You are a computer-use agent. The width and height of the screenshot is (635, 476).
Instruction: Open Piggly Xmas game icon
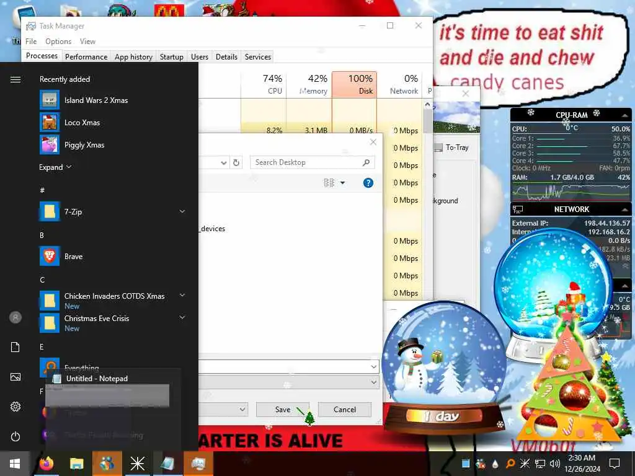coord(50,145)
